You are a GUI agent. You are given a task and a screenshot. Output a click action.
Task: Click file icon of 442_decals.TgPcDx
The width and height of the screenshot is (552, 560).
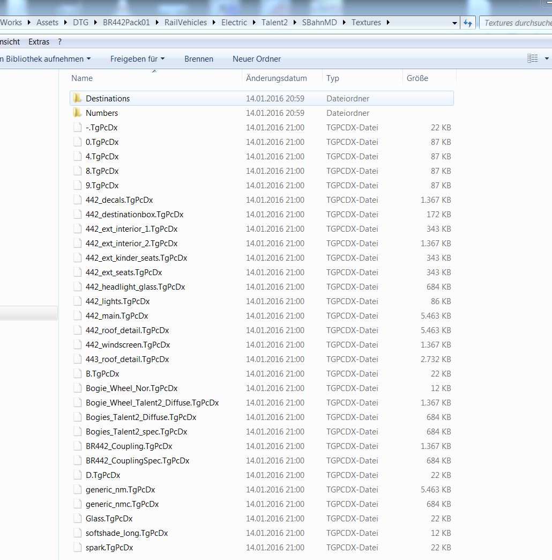(77, 200)
